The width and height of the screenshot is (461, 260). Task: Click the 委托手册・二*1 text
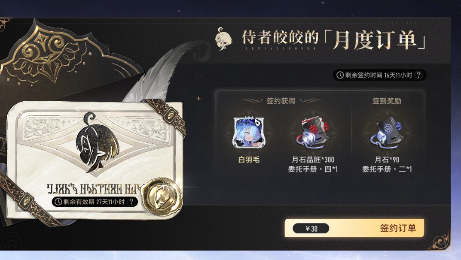[387, 169]
